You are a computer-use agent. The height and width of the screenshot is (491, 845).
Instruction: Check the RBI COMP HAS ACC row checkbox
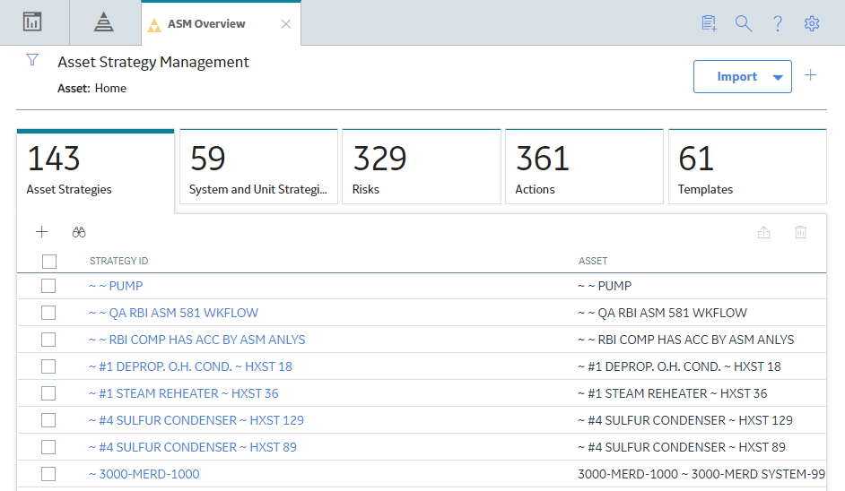click(x=48, y=340)
